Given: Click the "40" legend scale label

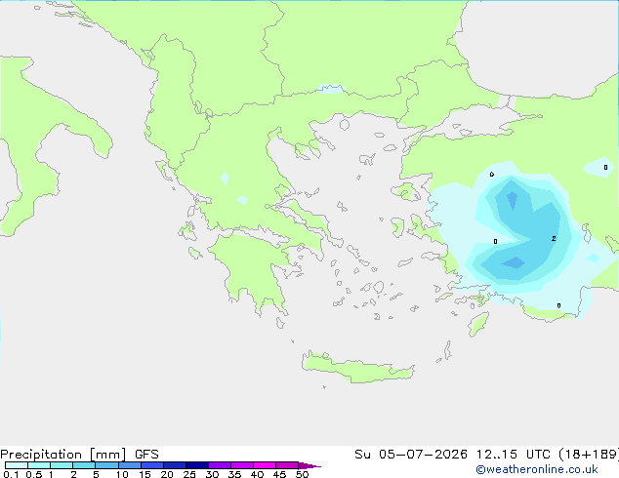Looking at the screenshot, I should (257, 474).
